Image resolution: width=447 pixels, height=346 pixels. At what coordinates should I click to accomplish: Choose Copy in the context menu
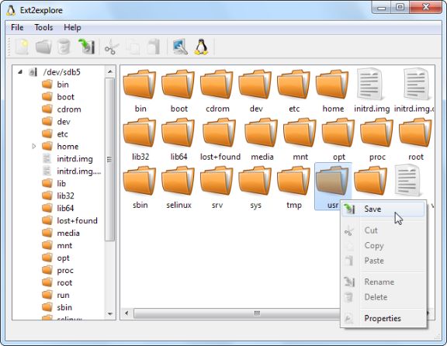tap(383, 245)
